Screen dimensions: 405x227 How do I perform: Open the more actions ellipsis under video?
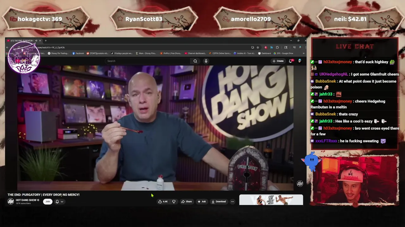coord(232,201)
